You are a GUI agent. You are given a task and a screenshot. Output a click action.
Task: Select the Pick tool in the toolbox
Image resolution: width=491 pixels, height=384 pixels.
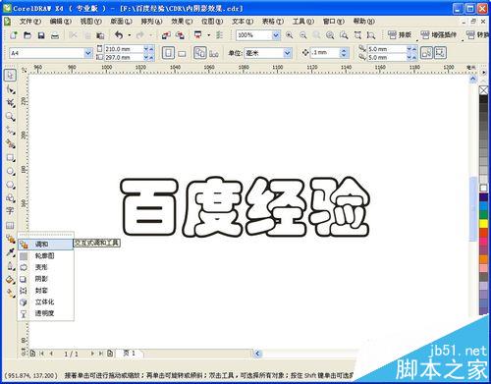coord(10,76)
